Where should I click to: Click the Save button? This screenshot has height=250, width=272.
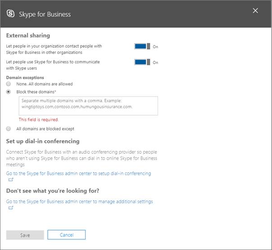(25, 235)
